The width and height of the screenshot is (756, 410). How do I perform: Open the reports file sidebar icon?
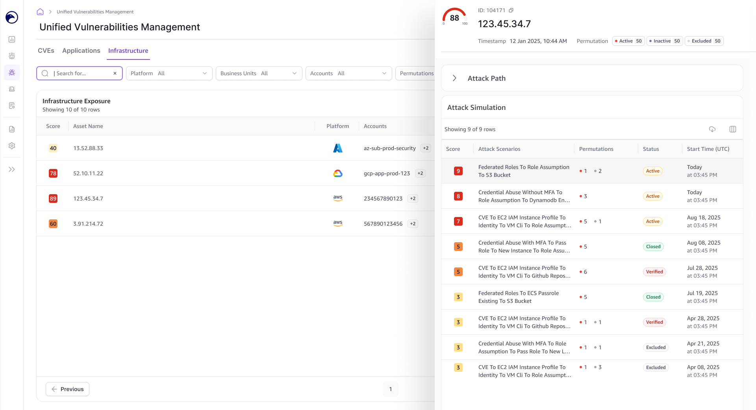12,129
